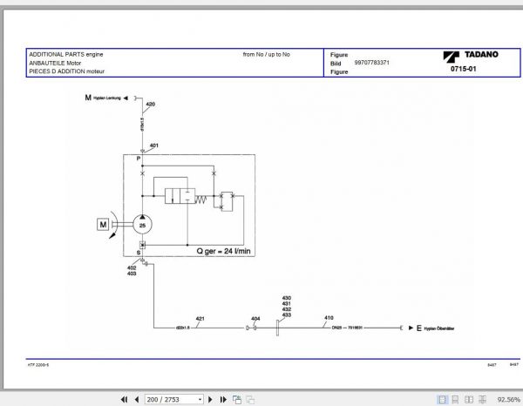Go to the first page
The image size is (523, 406).
coord(124,399)
